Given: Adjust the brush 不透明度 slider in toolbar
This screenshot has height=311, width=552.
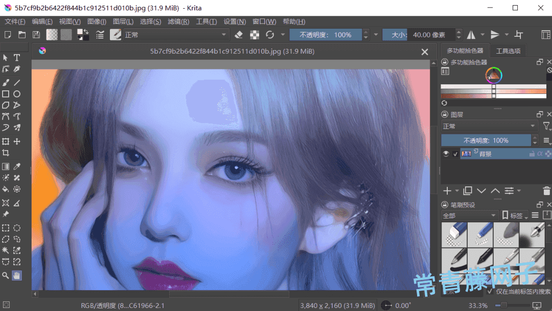Looking at the screenshot, I should 325,35.
